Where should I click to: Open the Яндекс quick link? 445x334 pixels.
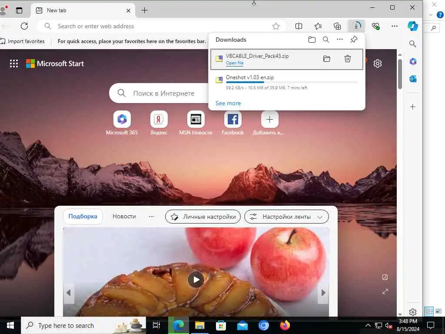[x=159, y=123]
